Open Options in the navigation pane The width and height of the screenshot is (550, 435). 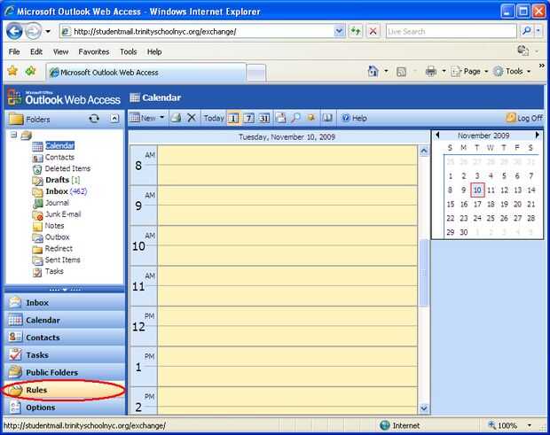pos(65,408)
